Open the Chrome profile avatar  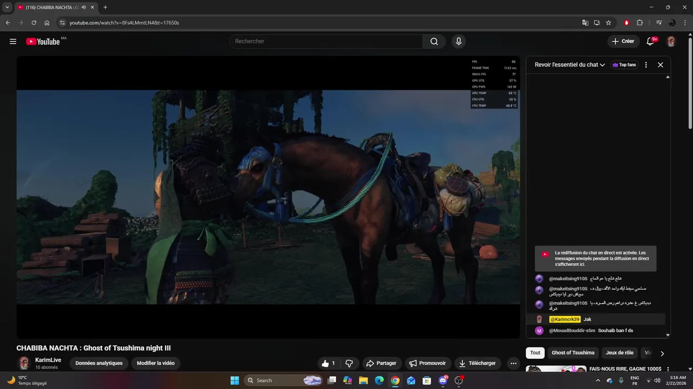point(672,23)
